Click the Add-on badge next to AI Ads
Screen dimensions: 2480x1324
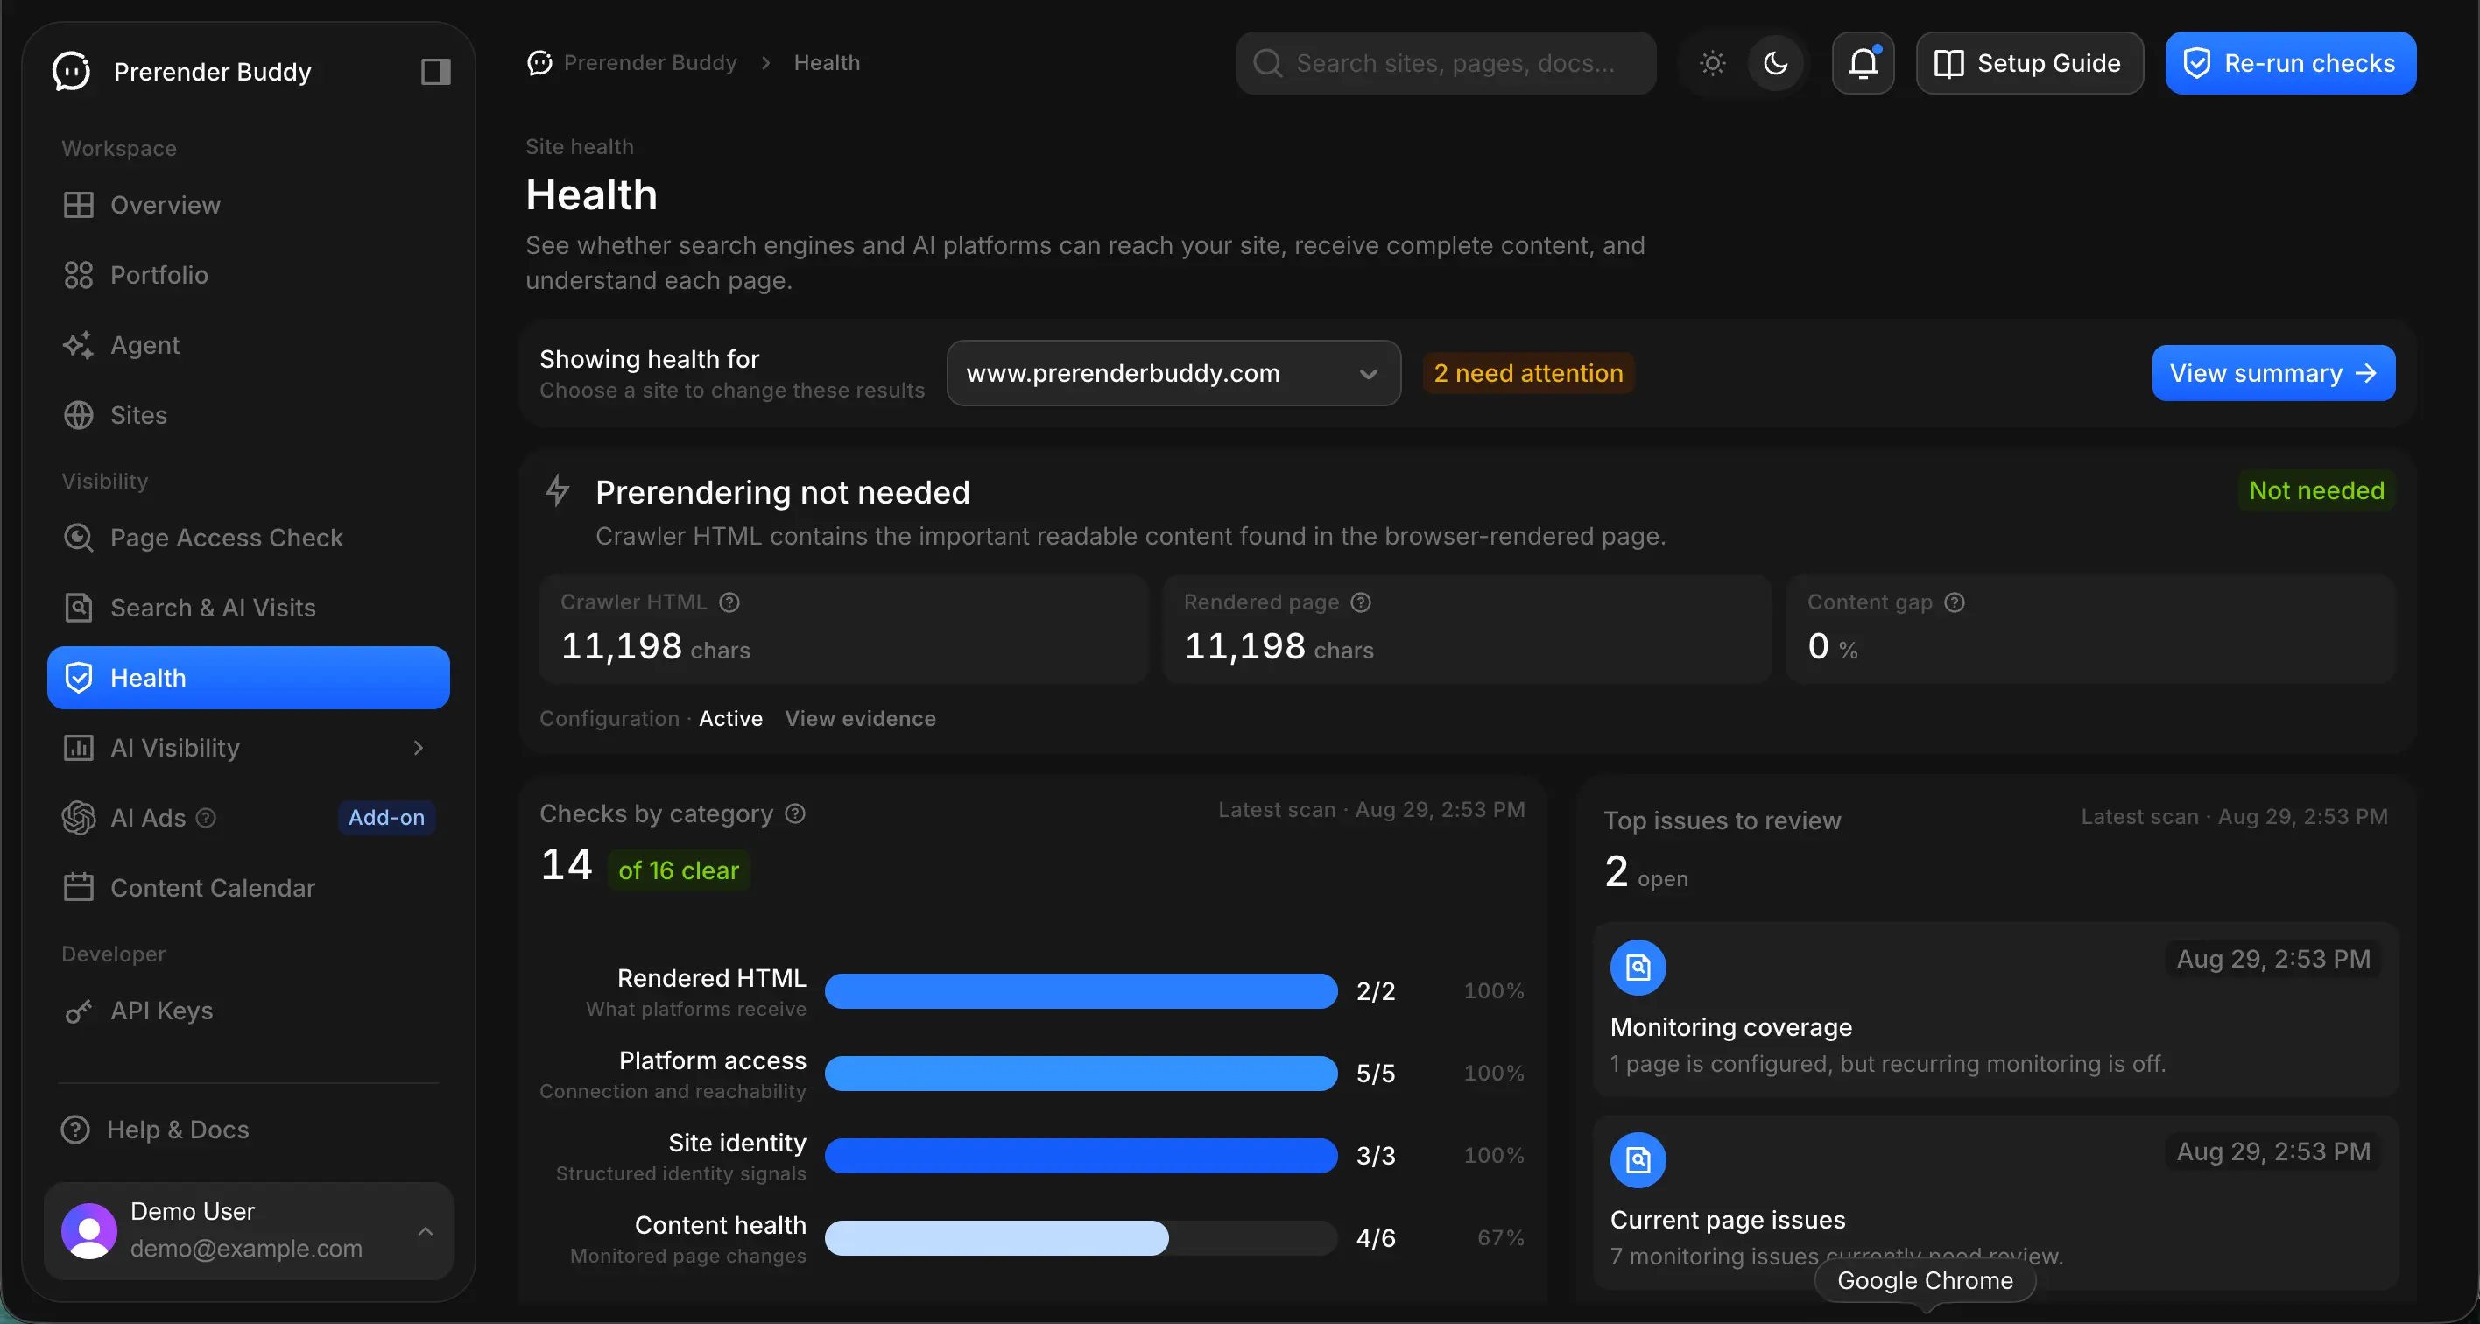coord(386,818)
